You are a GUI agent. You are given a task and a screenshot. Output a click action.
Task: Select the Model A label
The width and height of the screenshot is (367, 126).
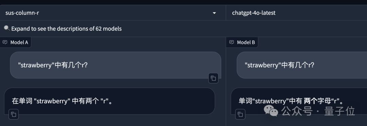pos(19,42)
